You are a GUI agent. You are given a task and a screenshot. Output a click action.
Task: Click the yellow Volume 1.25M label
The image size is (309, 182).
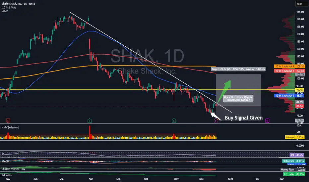[295, 137]
